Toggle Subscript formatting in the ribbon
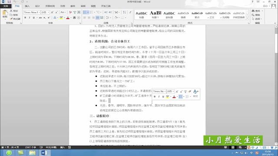Screen dimensions: 278x156 pos(45,18)
